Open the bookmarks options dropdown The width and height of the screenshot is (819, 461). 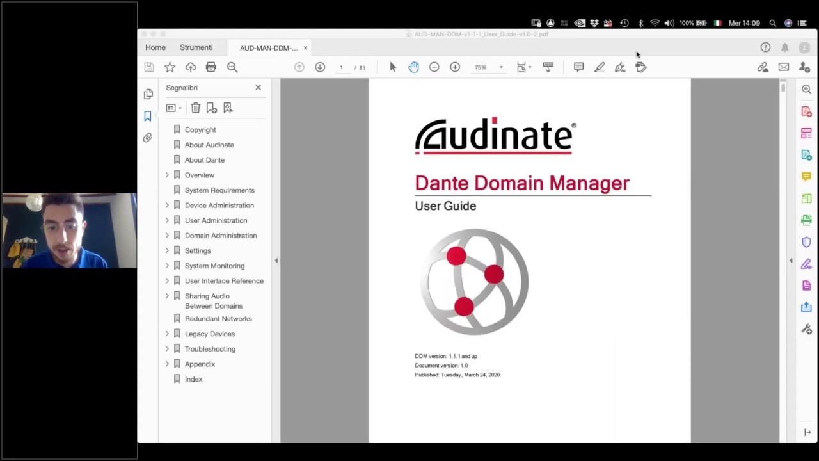coord(174,108)
